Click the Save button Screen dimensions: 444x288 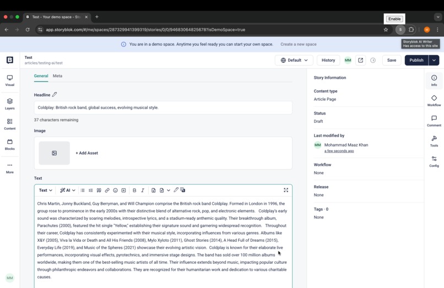pos(392,60)
